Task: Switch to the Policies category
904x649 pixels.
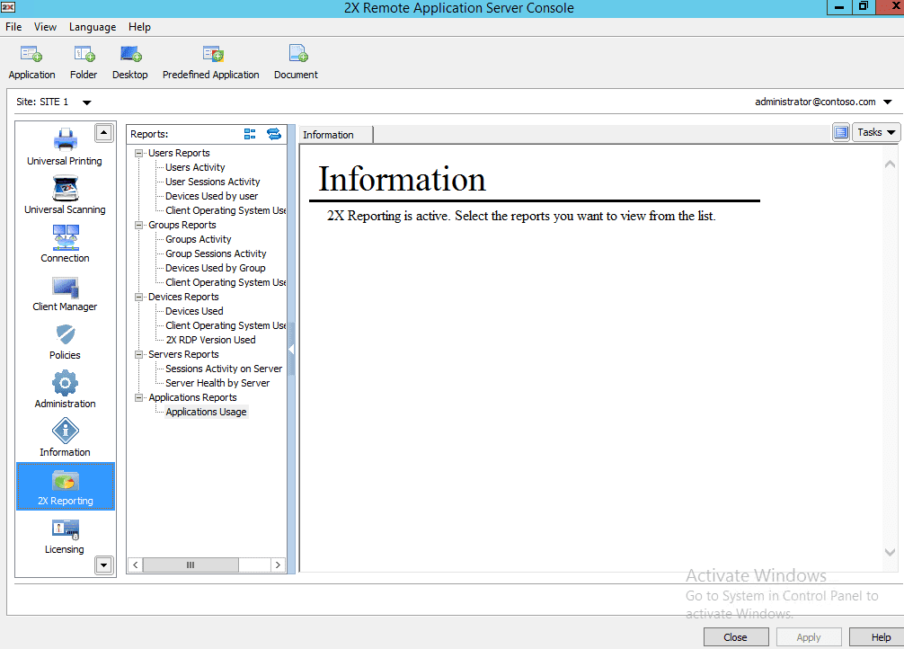Action: (x=65, y=342)
